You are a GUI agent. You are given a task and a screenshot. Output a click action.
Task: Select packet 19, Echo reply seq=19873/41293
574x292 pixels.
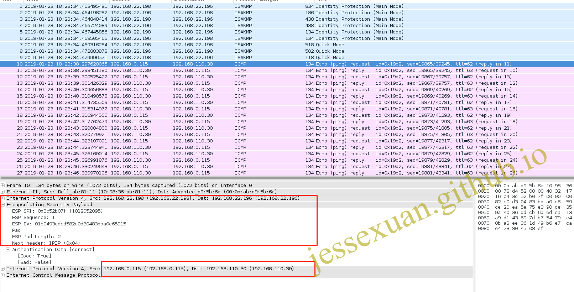coord(287,121)
